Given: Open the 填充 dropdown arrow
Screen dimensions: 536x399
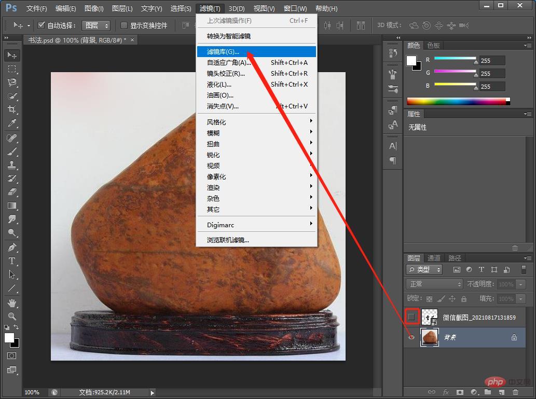Looking at the screenshot, I should (521, 299).
